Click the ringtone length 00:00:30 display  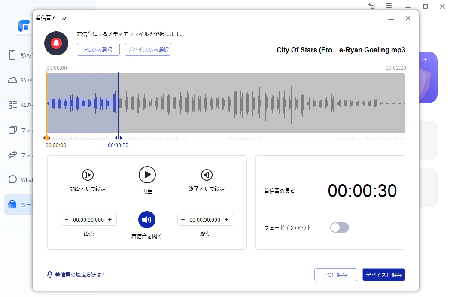(x=362, y=191)
